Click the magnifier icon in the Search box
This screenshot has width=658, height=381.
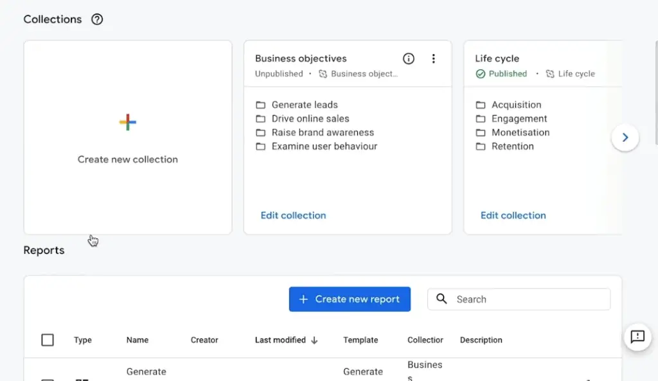(x=441, y=299)
